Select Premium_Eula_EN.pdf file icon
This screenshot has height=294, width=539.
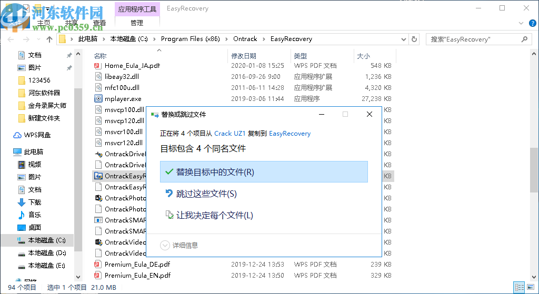[x=98, y=275]
